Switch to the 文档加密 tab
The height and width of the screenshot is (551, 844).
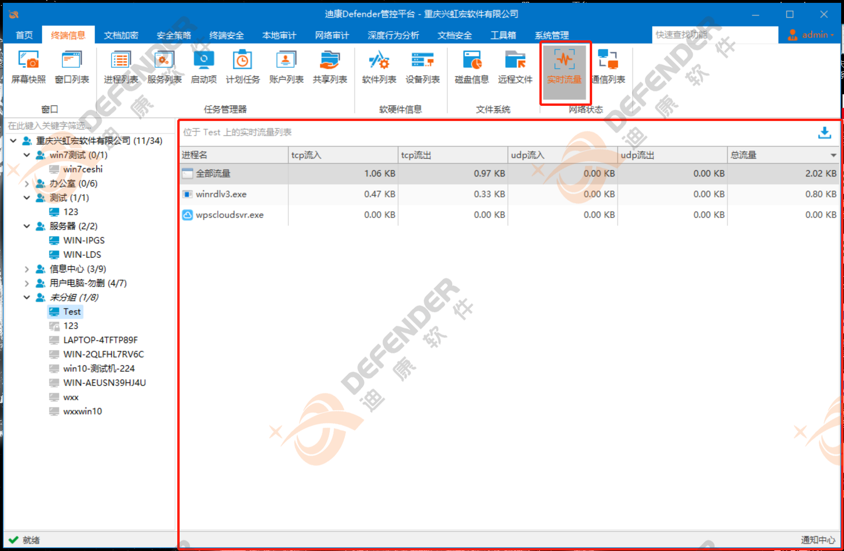(121, 35)
